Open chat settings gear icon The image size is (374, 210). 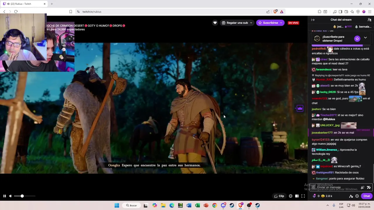(x=357, y=196)
